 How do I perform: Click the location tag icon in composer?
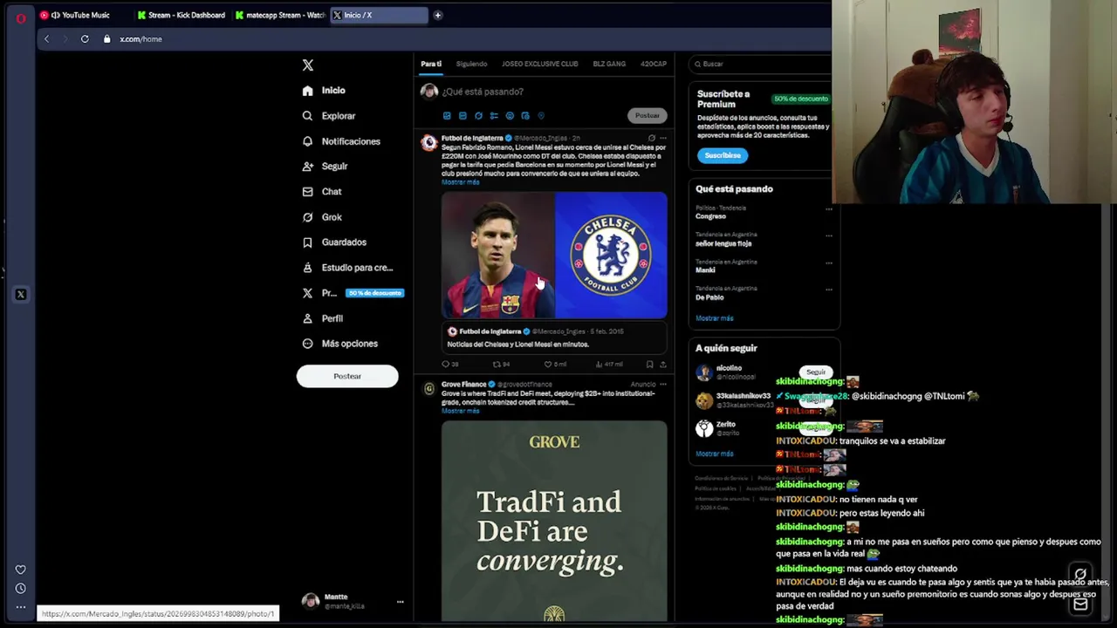pyautogui.click(x=541, y=116)
